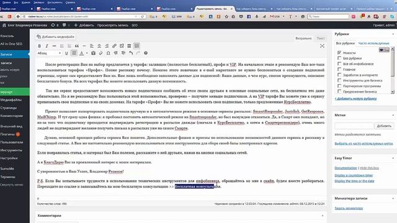
Task: Switch the editor to fullscreen mode
Action: pyautogui.click(x=322, y=46)
